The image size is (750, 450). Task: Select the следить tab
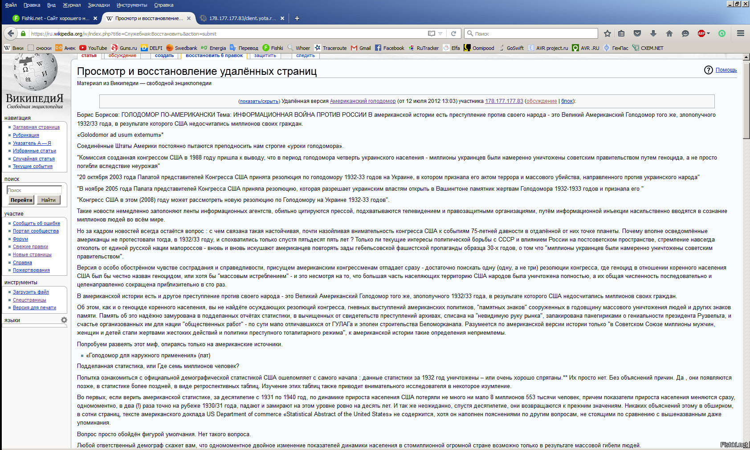(306, 56)
